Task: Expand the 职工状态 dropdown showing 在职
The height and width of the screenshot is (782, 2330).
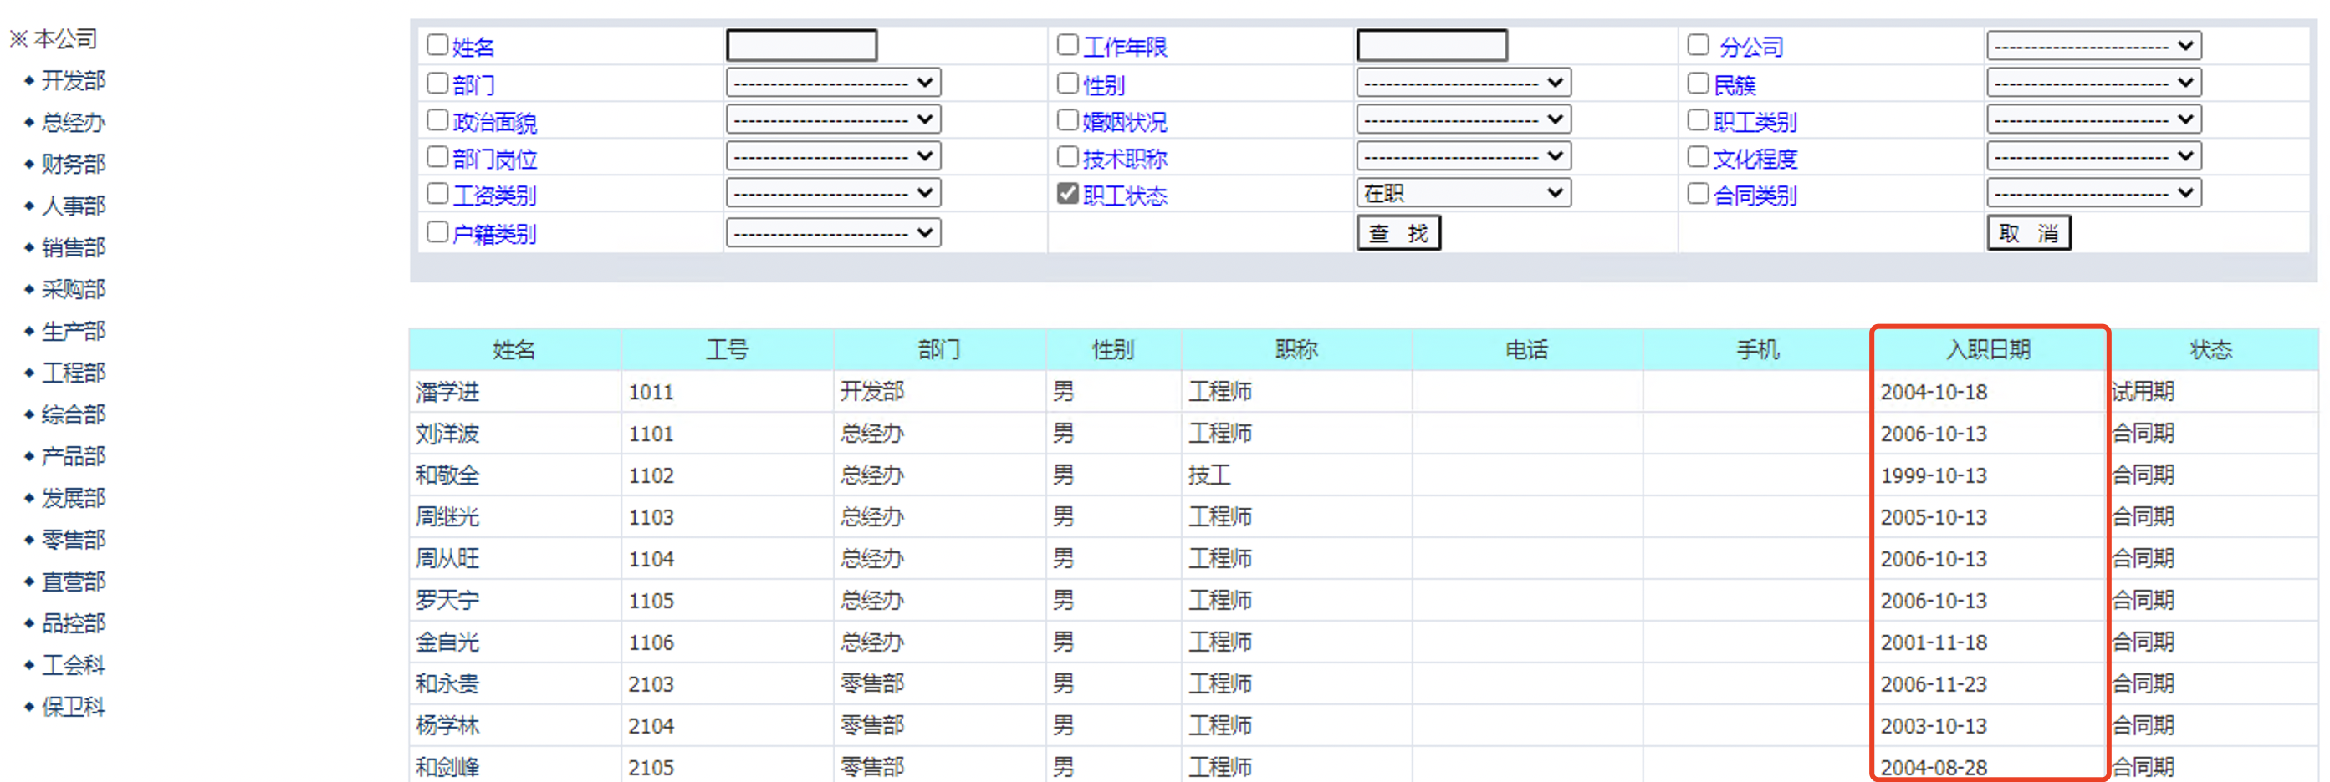Action: point(1463,194)
